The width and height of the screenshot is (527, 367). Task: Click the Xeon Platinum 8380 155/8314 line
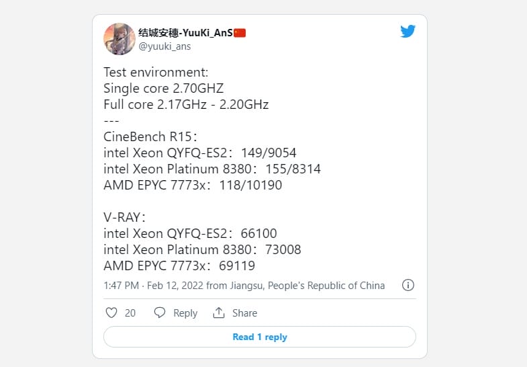click(212, 169)
